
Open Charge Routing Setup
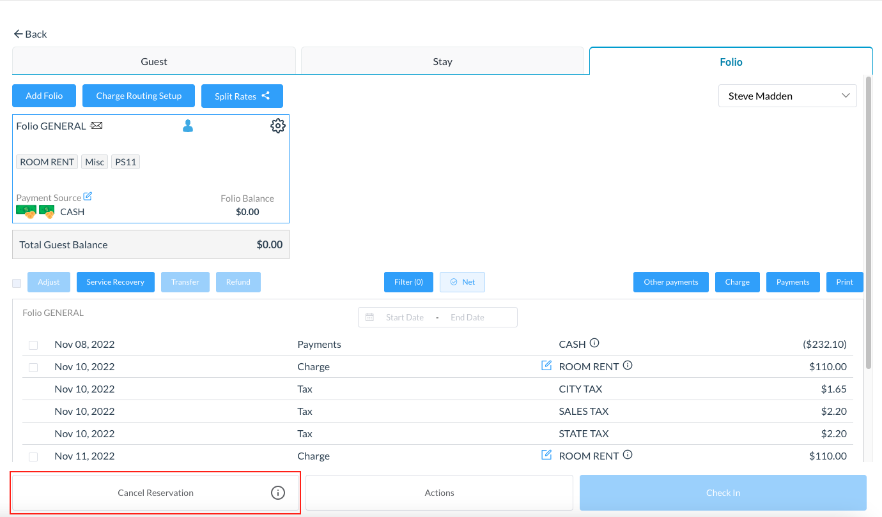[x=139, y=96]
